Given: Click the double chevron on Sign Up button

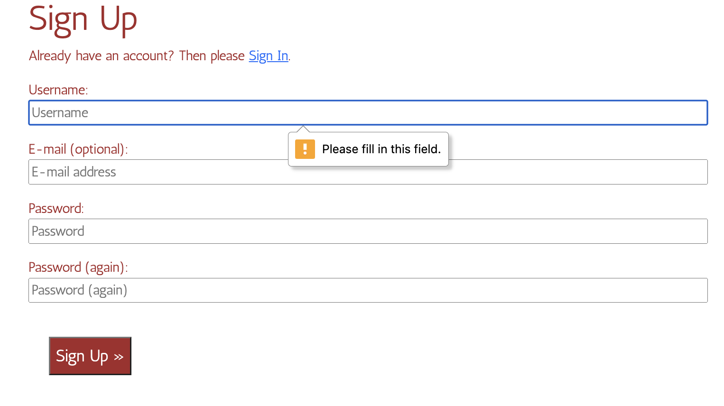Looking at the screenshot, I should [119, 357].
